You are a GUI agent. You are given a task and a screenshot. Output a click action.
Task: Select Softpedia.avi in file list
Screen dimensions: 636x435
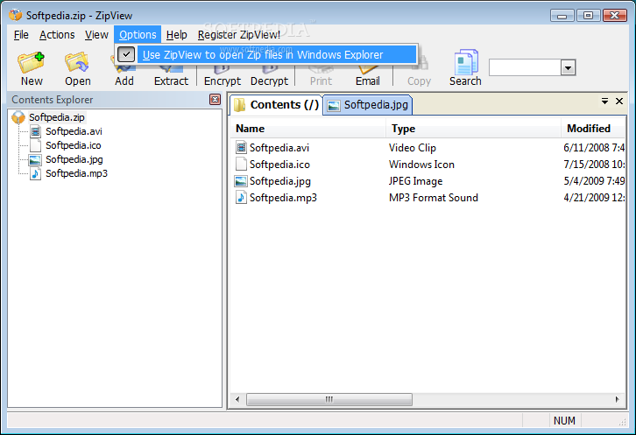279,148
